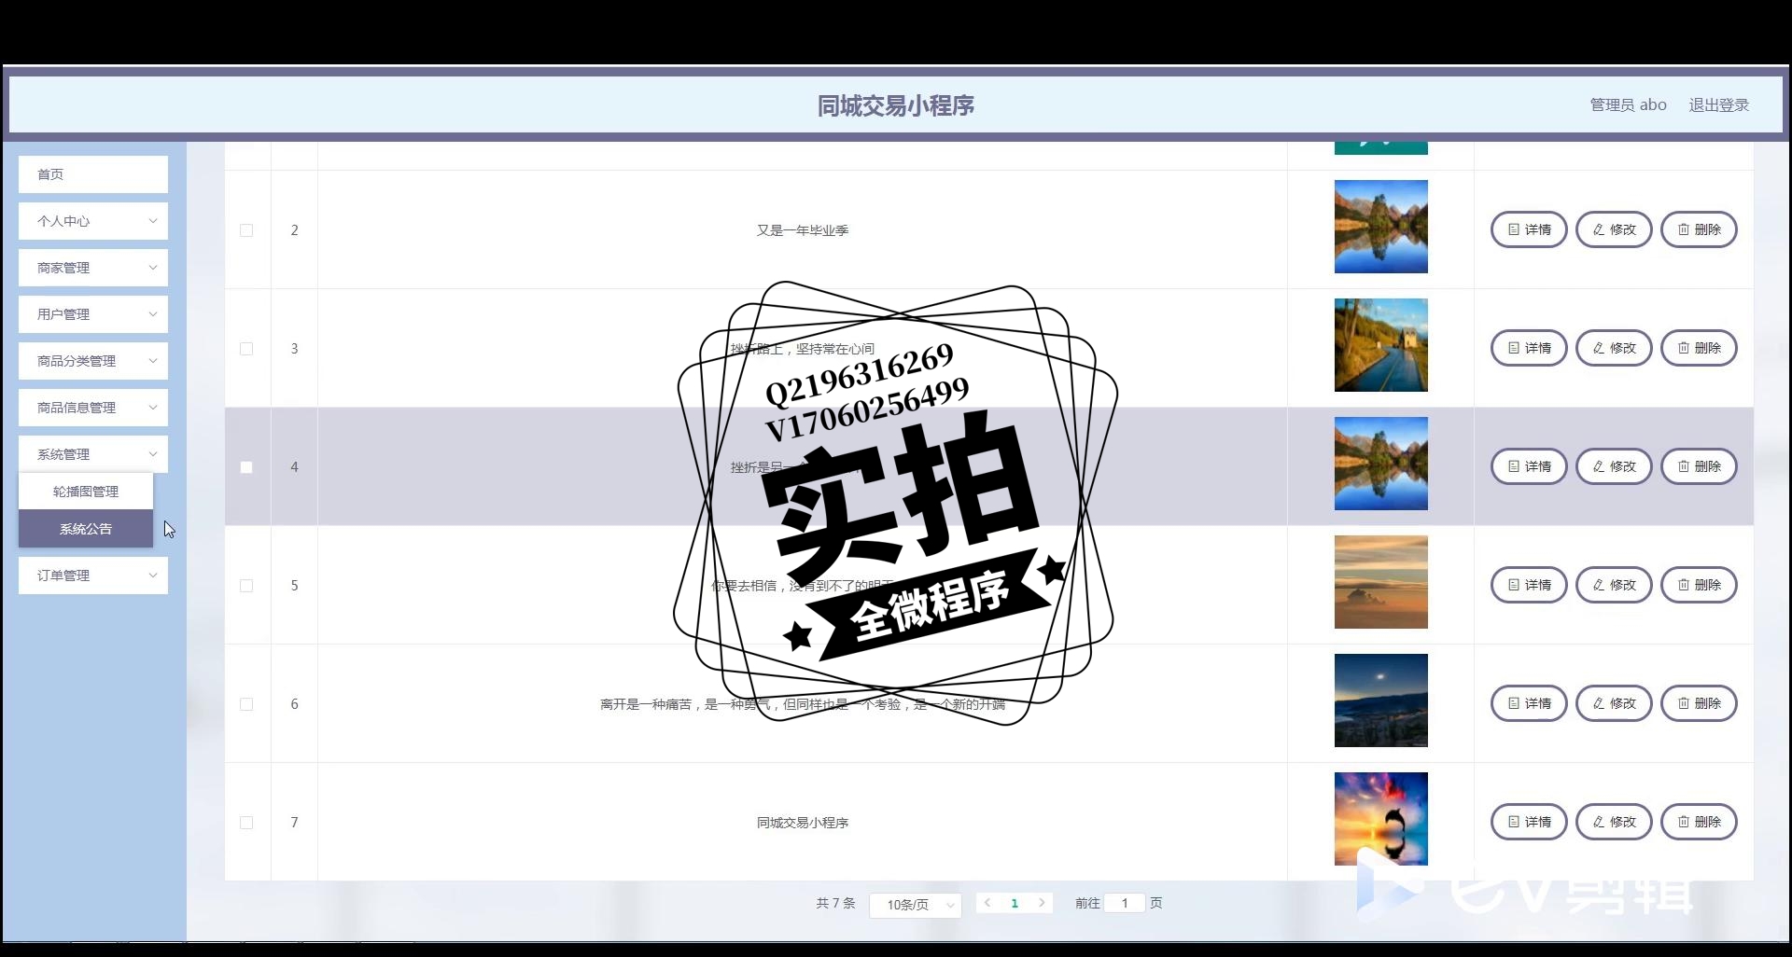The width and height of the screenshot is (1792, 957).
Task: Expand the 个人中心 menu
Action: click(93, 221)
